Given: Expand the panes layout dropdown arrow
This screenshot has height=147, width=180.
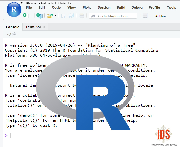Looking at the screenshot, I should (x=151, y=16).
